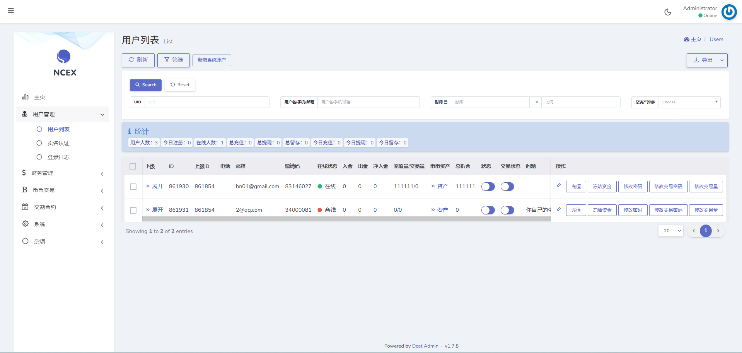Expand 展开 subordinates for user 861930

pyautogui.click(x=155, y=186)
